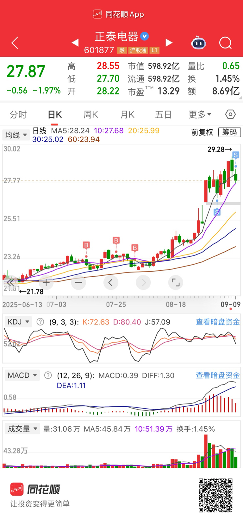Image resolution: width=243 pixels, height=527 pixels.
Task: Tap the 60:23.94 moving average label
Action: (x=84, y=139)
